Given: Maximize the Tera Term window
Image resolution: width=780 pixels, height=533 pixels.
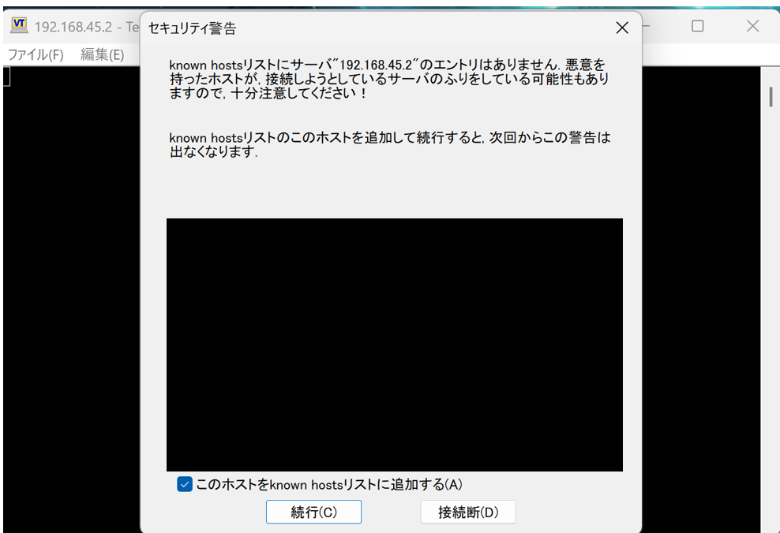Looking at the screenshot, I should pos(697,26).
